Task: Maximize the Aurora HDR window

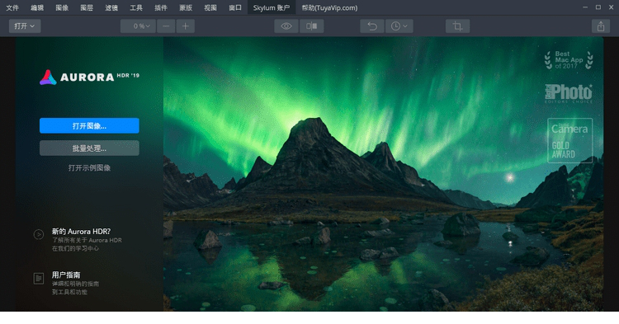Action: click(598, 7)
